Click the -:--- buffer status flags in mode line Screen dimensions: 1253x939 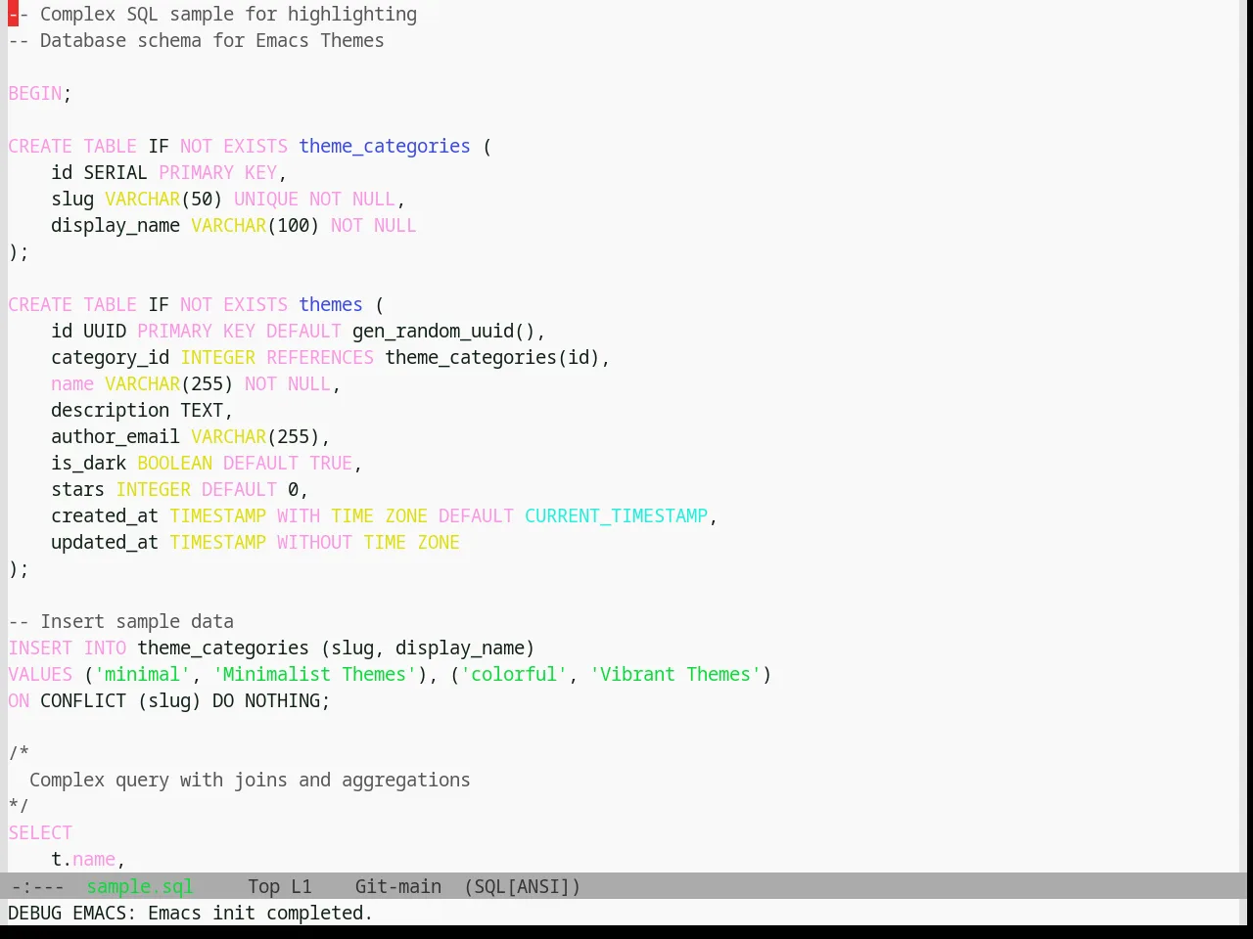(x=37, y=886)
